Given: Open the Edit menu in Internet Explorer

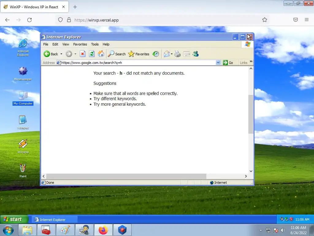Looking at the screenshot, I should tap(55, 44).
